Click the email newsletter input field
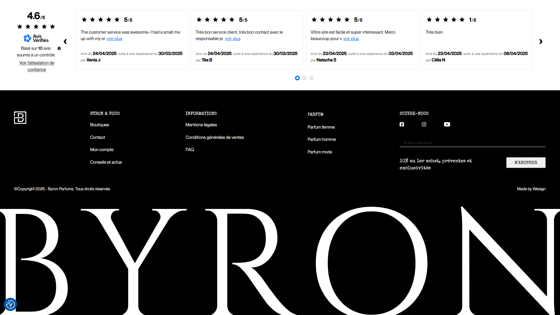Viewport: 560px width, 315px height. point(472,143)
